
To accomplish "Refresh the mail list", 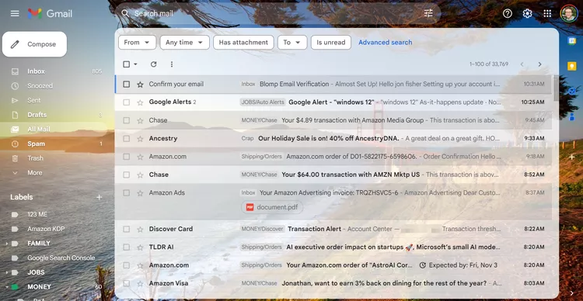I will click(154, 64).
